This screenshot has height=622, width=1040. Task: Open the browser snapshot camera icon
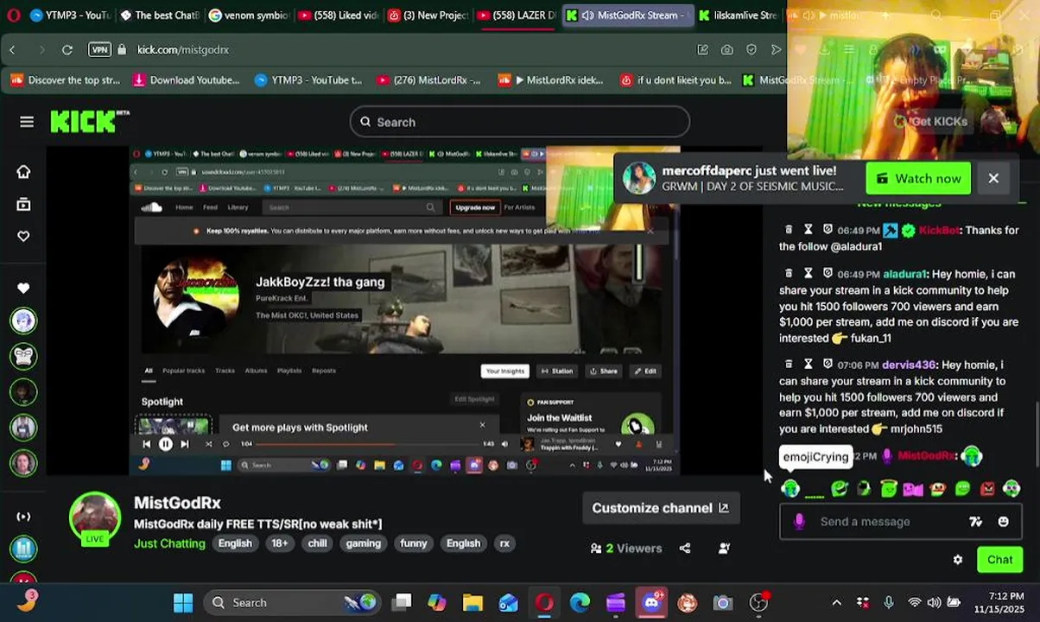pos(727,50)
